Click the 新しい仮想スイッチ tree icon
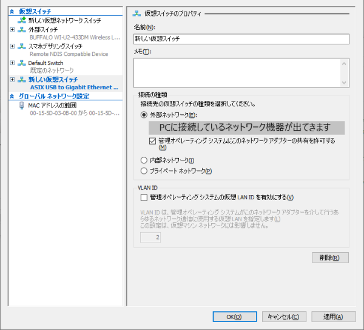The width and height of the screenshot is (364, 330). coord(22,80)
